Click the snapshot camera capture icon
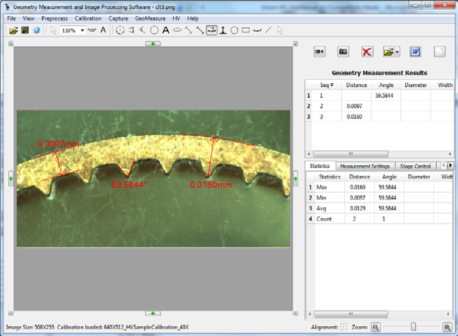 tap(343, 52)
